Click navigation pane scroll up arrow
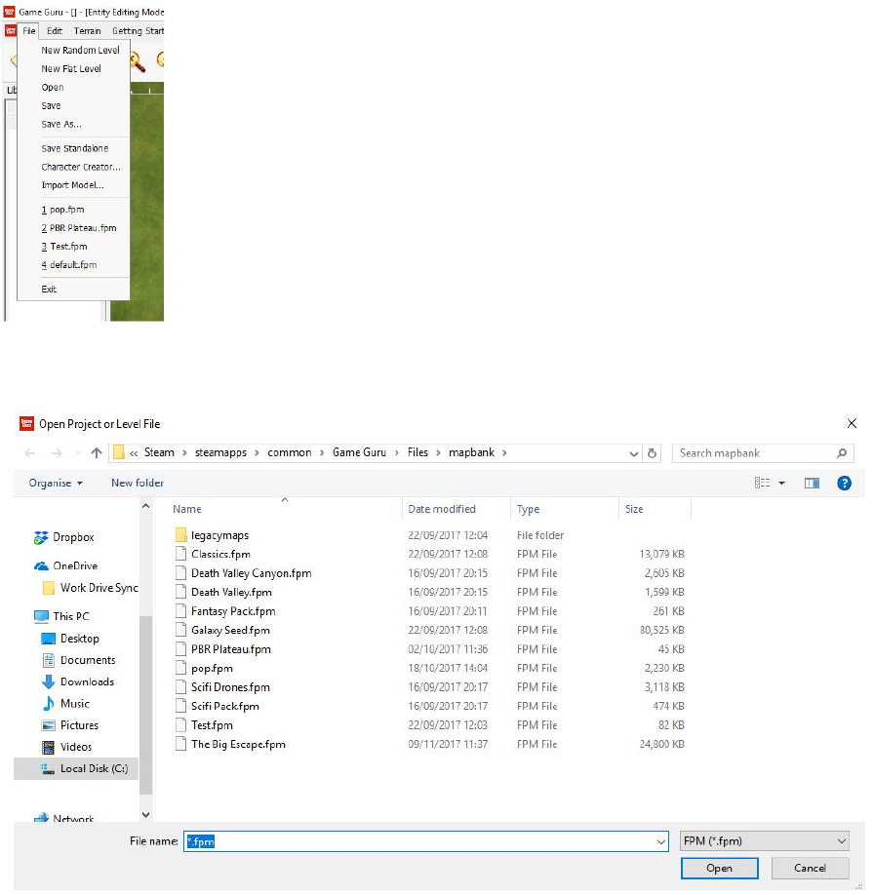 coord(145,506)
